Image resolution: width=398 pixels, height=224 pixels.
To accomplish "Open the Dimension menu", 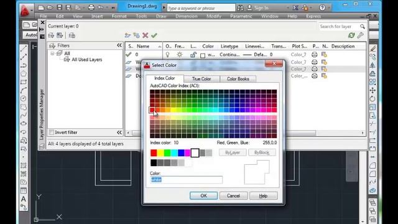I will [x=187, y=16].
